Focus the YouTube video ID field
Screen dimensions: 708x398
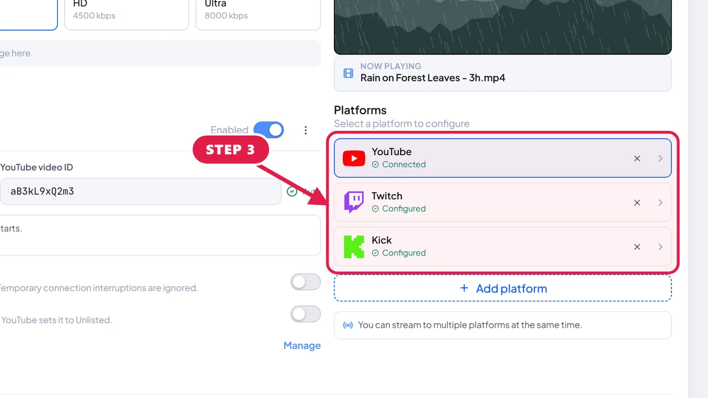coord(140,191)
